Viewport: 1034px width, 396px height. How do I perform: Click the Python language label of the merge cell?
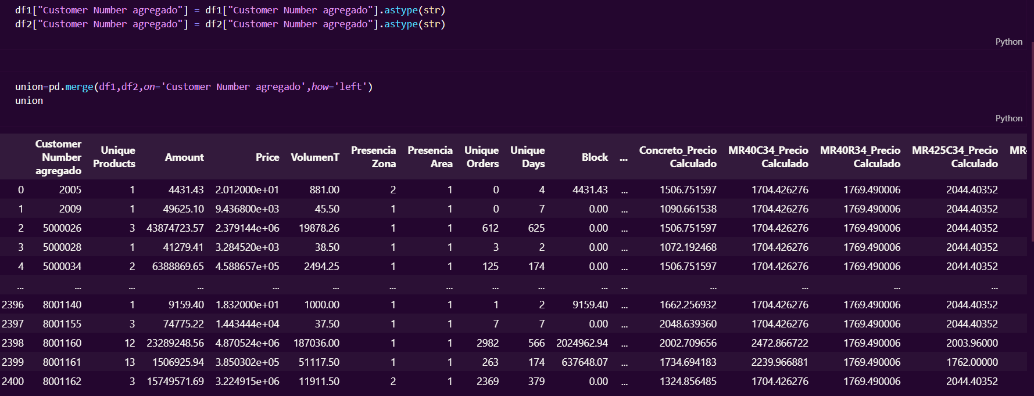1008,118
